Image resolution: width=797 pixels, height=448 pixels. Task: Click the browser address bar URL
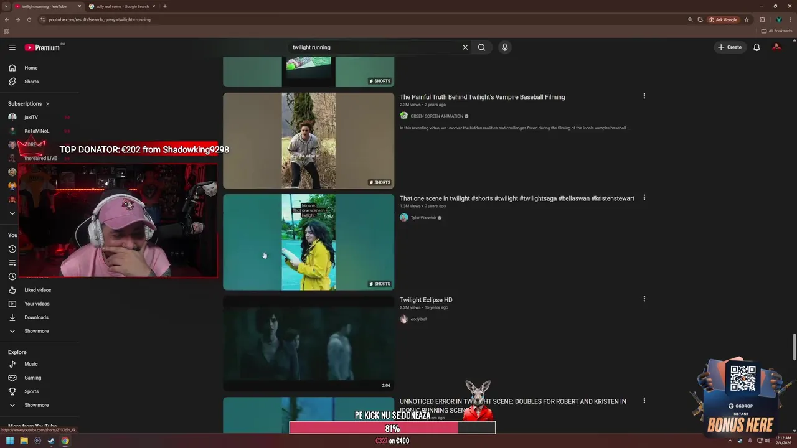(x=100, y=19)
